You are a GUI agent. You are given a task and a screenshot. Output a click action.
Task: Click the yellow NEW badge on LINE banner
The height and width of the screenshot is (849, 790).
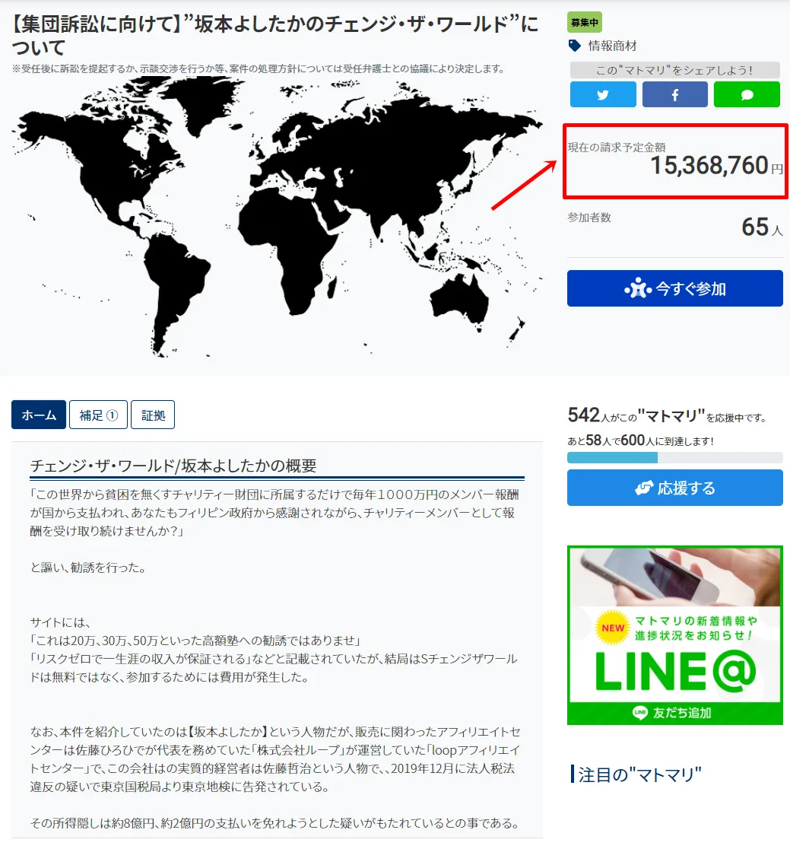tap(614, 628)
